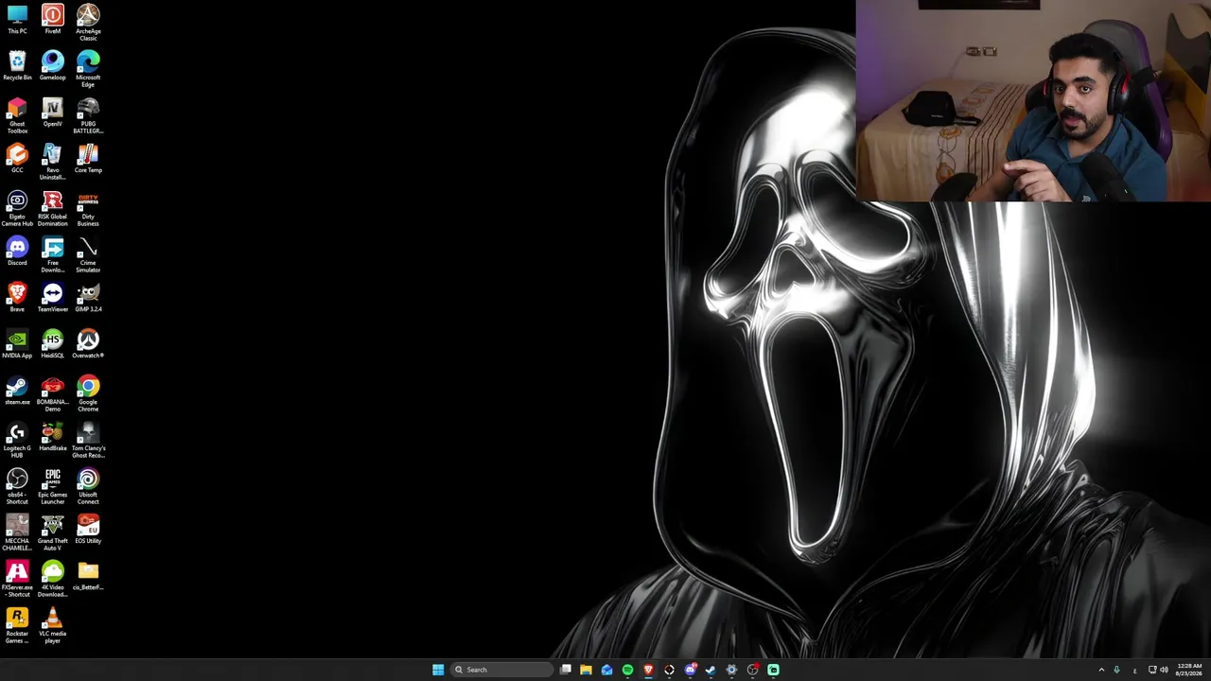Show hidden system tray icons
Image resolution: width=1211 pixels, height=681 pixels.
[x=1101, y=670]
